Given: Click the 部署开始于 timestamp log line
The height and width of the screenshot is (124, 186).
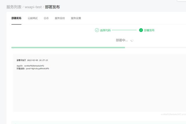Looking at the screenshot, I should [32, 60].
